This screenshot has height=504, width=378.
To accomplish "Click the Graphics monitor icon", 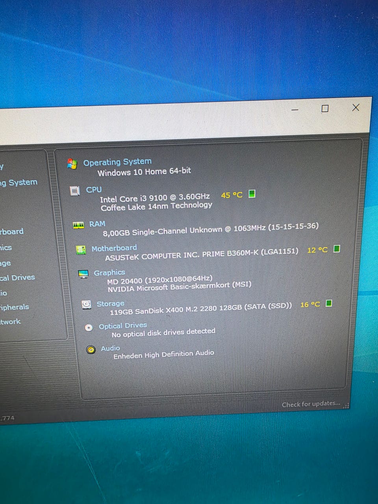I will pyautogui.click(x=83, y=274).
